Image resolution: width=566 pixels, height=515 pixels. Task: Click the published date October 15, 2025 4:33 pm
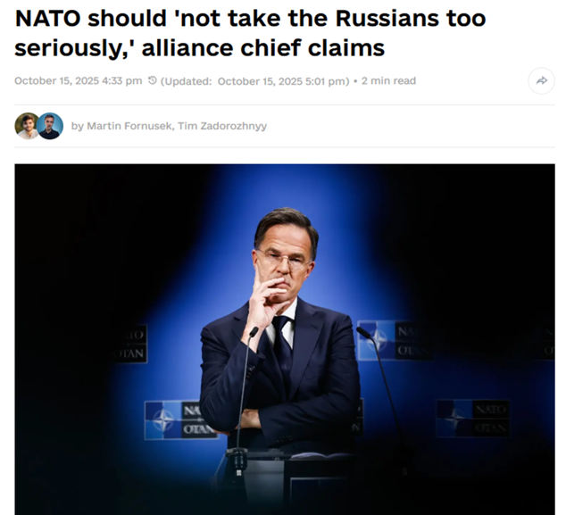tap(79, 81)
